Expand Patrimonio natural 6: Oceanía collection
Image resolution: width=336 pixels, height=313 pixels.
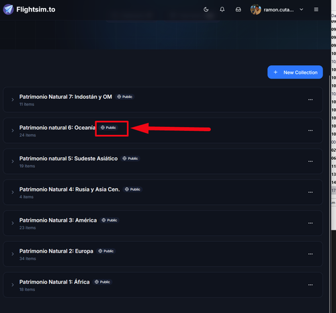[13, 130]
